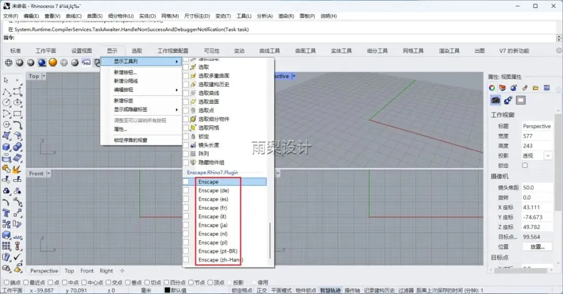
Task: Click the two-tone rectangle wallpaper properties icon
Action: tap(521, 100)
